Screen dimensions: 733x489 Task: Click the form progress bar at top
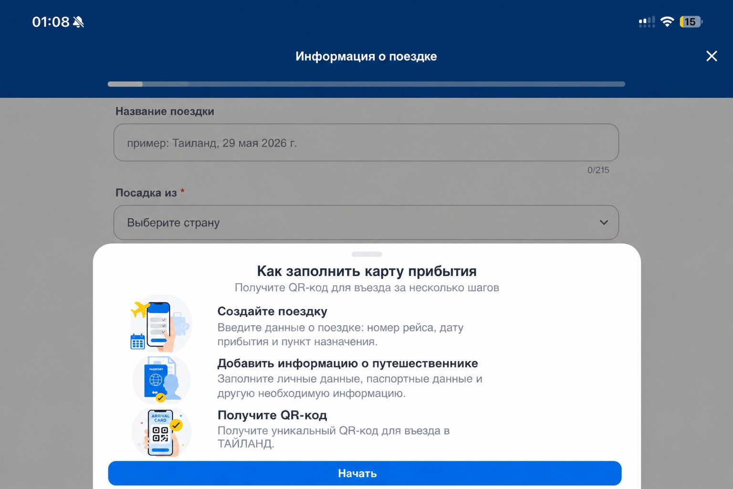pyautogui.click(x=366, y=84)
